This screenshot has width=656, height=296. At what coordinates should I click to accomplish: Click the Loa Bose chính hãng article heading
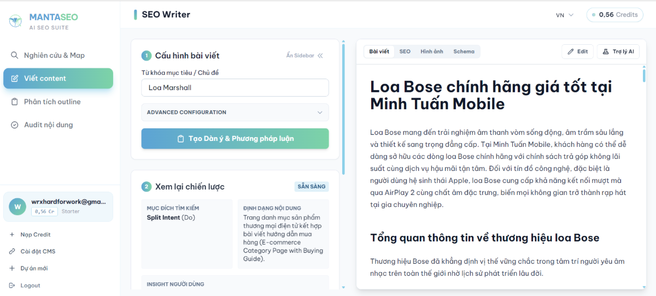[x=491, y=94]
